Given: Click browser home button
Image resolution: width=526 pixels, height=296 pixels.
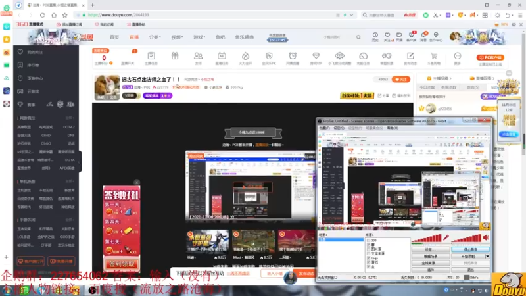Looking at the screenshot, I should pyautogui.click(x=54, y=15).
